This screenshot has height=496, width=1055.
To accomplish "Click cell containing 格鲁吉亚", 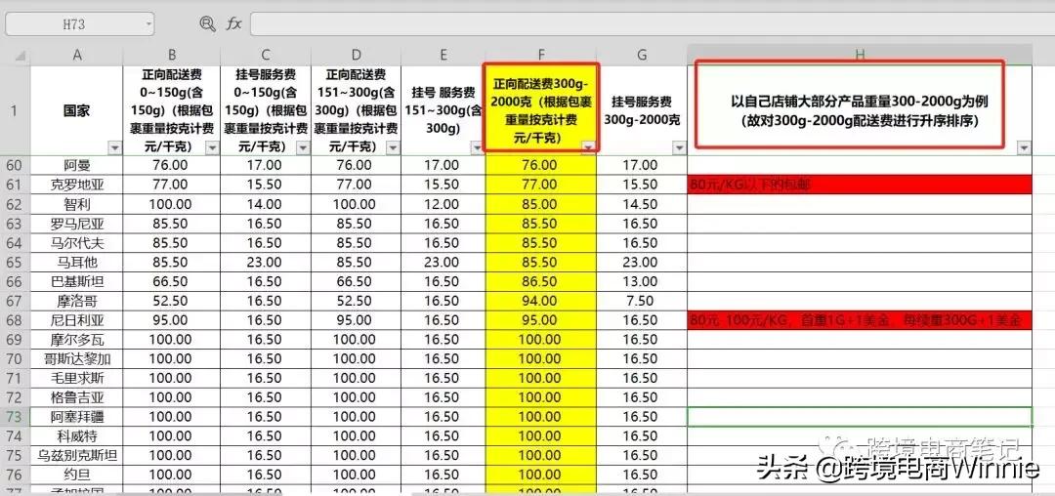I will 76,397.
